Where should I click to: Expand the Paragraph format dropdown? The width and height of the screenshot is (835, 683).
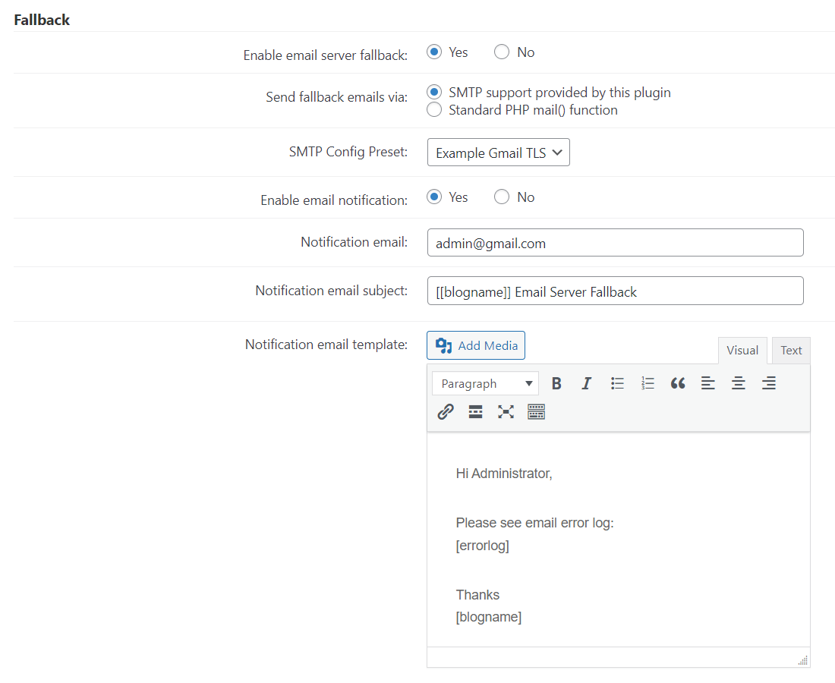(485, 383)
